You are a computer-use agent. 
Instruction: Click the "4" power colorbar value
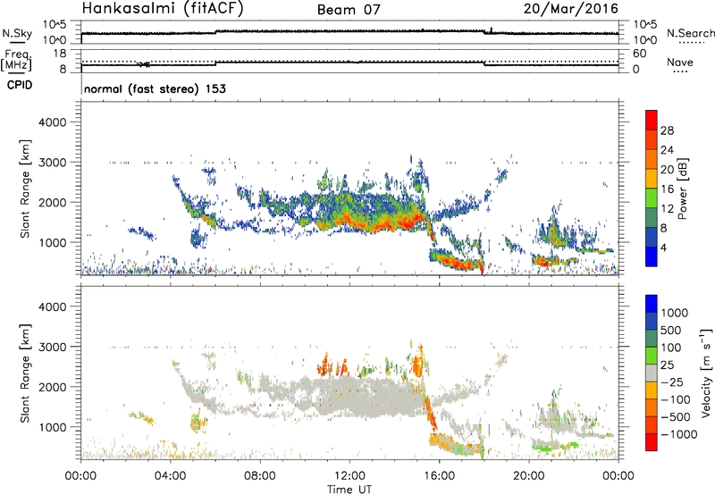pos(664,247)
